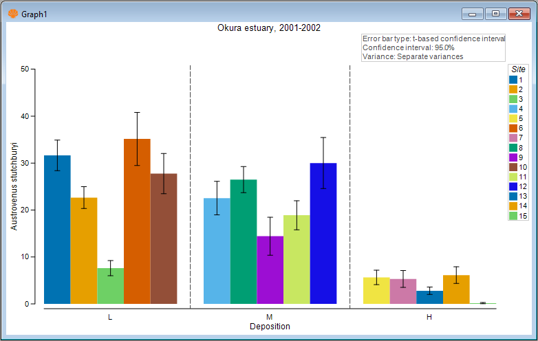
Task: Select the tallest orange bar in group L
Action: 137,221
